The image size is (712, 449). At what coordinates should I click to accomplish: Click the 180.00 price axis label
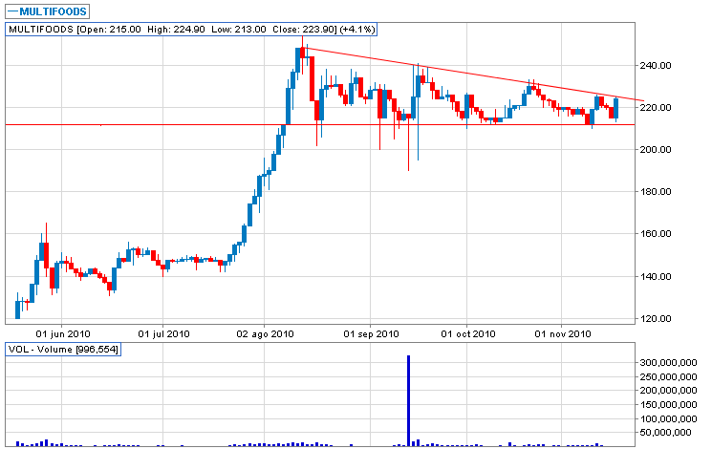[x=656, y=192]
